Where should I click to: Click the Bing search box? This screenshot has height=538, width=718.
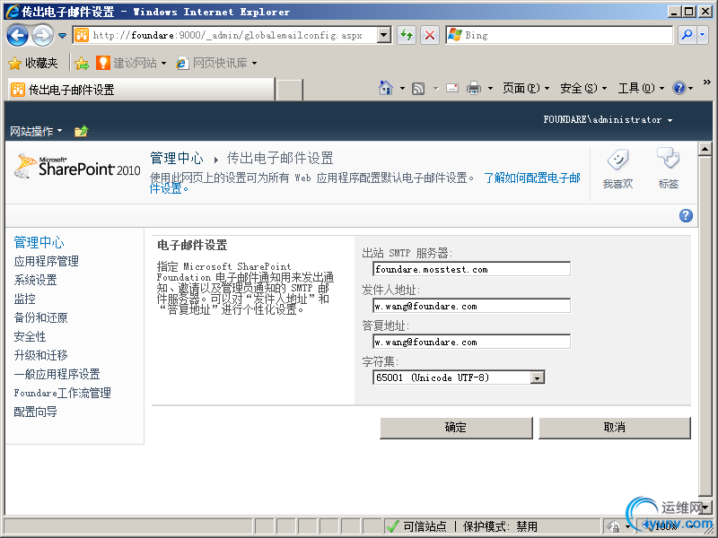(558, 35)
